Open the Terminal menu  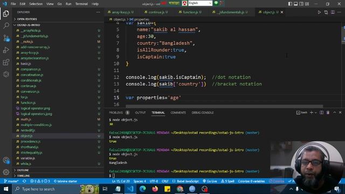[81, 4]
